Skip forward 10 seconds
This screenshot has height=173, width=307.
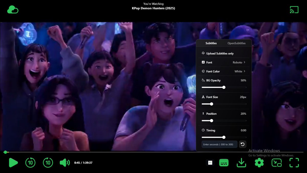(x=48, y=162)
